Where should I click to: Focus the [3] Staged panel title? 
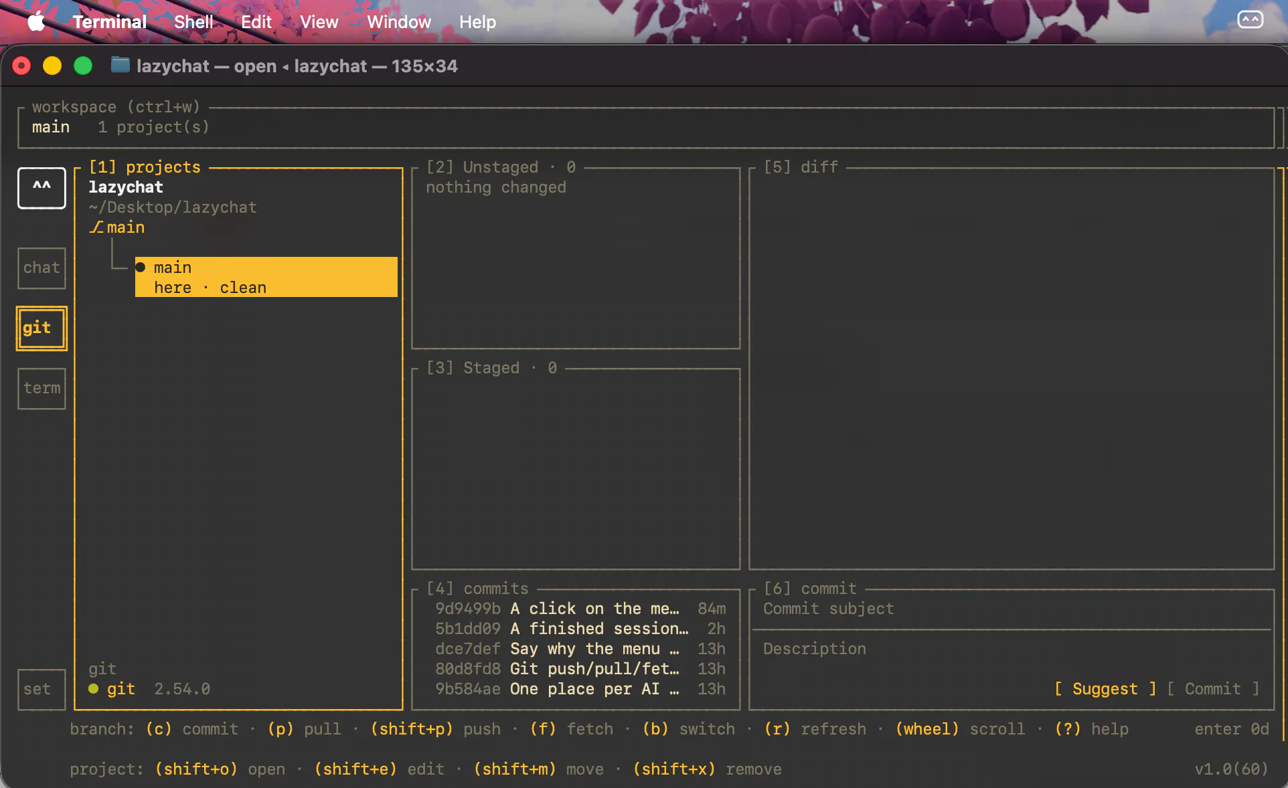pos(491,368)
